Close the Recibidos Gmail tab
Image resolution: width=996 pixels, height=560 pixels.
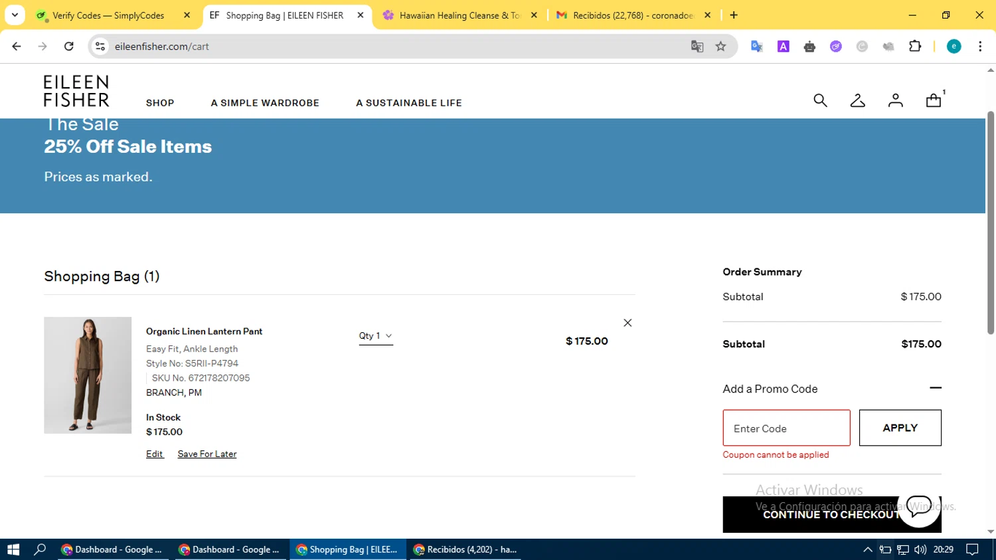click(707, 15)
